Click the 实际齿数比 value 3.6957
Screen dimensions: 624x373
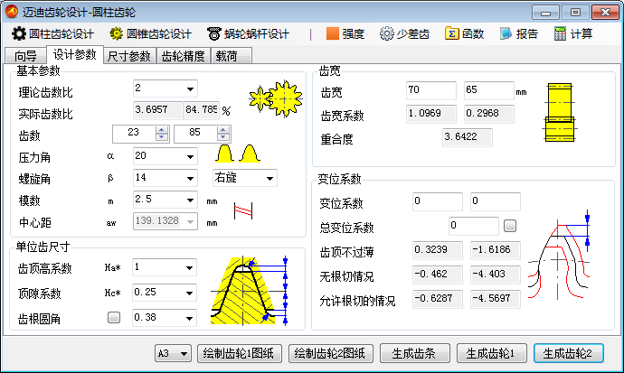[x=157, y=110]
